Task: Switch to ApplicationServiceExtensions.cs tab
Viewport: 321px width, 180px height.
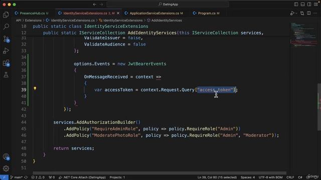Action: (x=154, y=13)
